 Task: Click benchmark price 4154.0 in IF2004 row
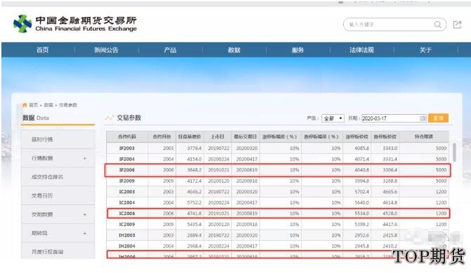pyautogui.click(x=194, y=159)
